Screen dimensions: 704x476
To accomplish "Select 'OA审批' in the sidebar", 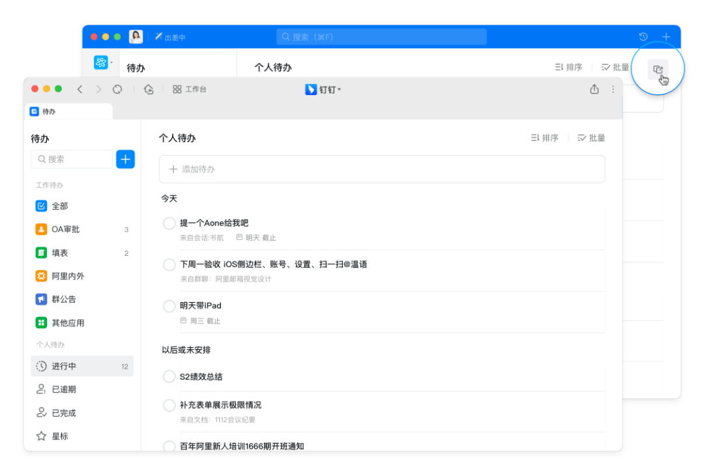I will point(65,229).
